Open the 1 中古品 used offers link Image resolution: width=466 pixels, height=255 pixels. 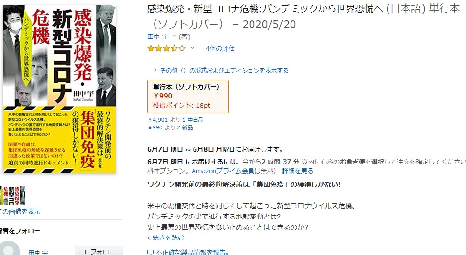193,120
